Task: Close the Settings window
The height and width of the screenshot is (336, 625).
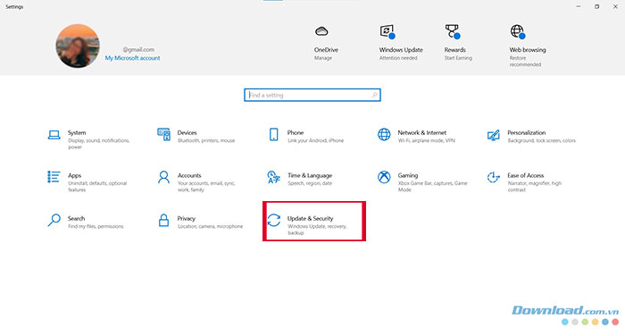Action: [615, 6]
